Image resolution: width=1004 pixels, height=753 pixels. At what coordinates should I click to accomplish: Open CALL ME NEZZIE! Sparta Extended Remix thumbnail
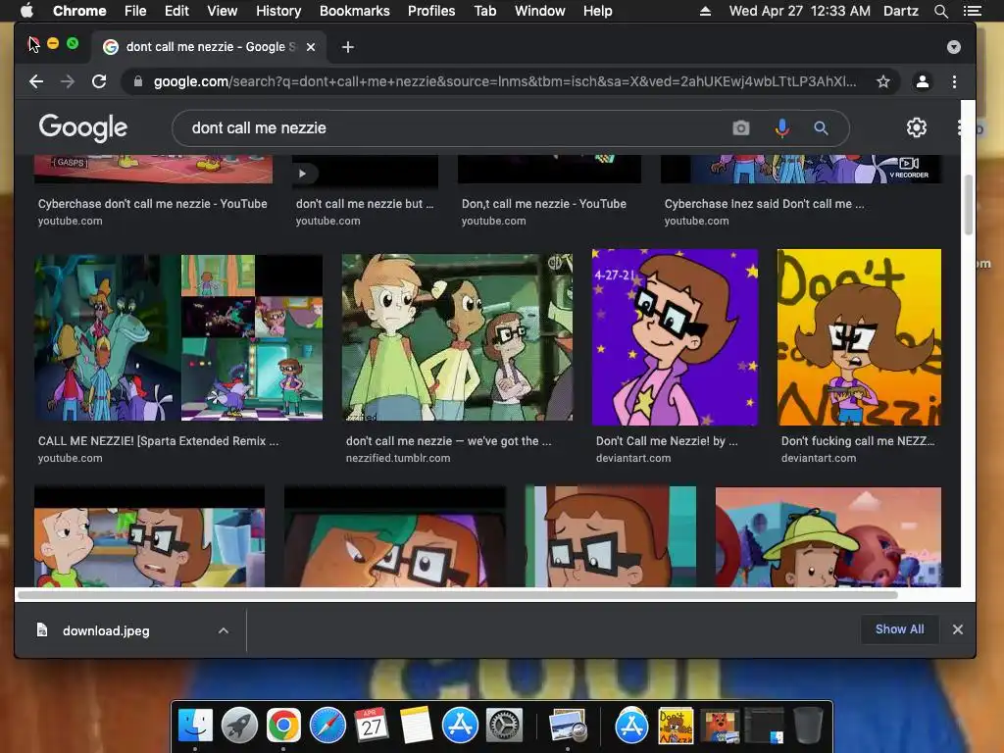(178, 337)
